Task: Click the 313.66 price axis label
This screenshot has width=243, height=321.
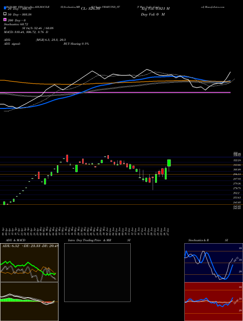Action: (237, 165)
